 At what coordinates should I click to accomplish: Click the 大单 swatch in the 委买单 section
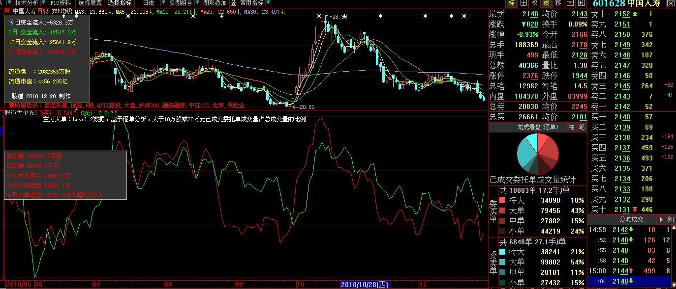(502, 210)
